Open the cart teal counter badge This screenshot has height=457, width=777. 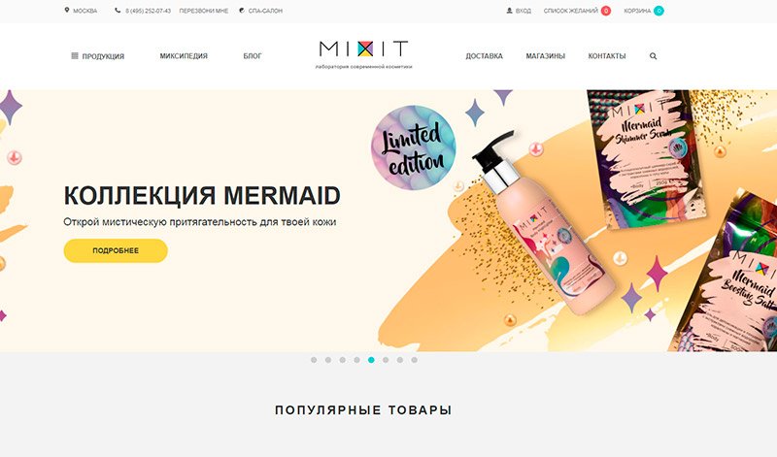659,11
